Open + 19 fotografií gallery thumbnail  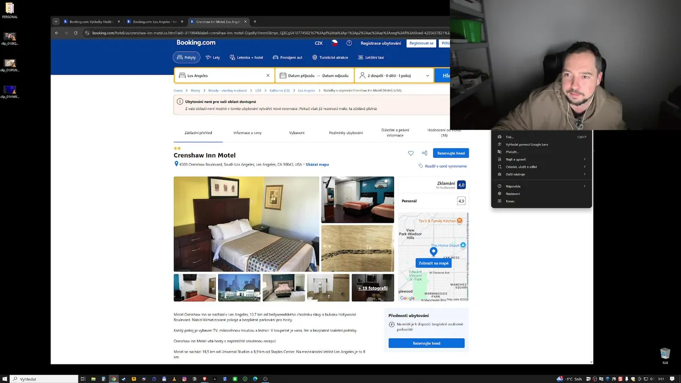click(x=373, y=288)
